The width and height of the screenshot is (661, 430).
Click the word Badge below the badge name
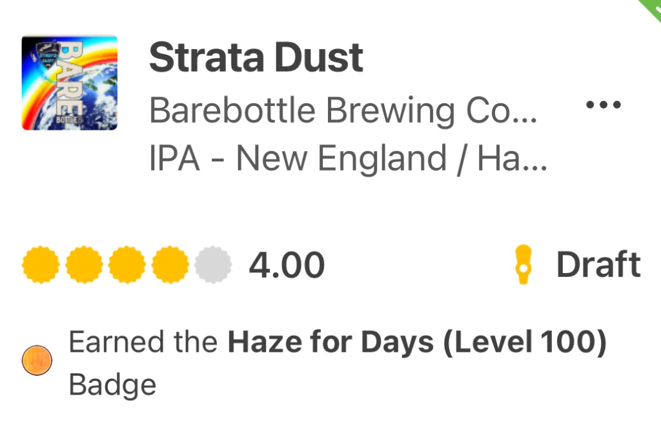pyautogui.click(x=112, y=385)
